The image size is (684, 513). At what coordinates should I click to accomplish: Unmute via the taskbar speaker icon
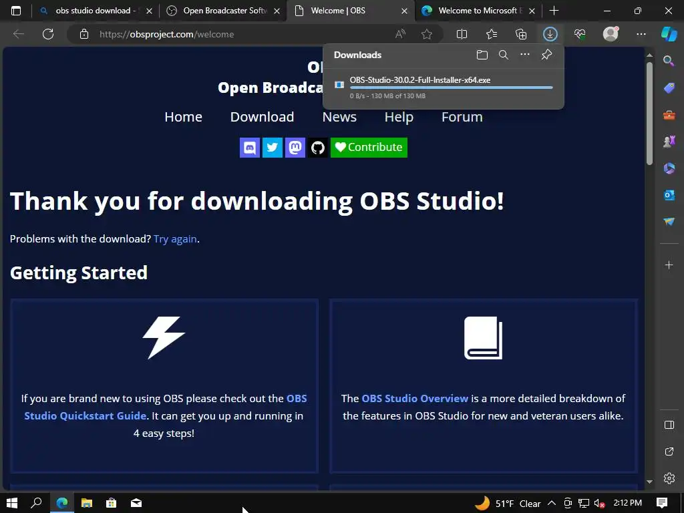pos(599,504)
